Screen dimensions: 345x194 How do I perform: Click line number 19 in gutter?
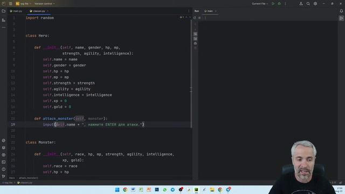pyautogui.click(x=13, y=124)
